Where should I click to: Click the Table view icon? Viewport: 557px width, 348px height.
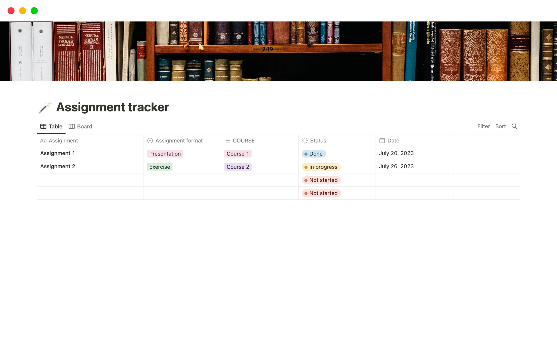click(x=43, y=126)
